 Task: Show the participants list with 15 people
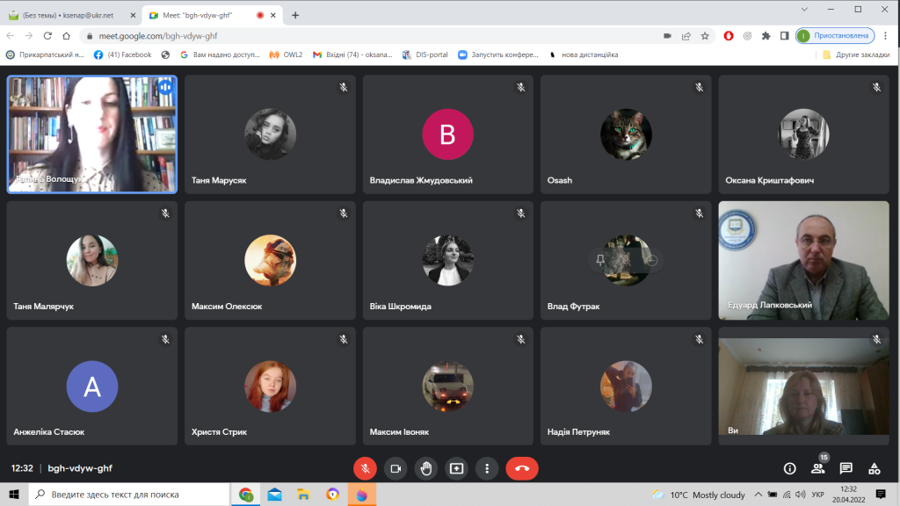pyautogui.click(x=818, y=468)
